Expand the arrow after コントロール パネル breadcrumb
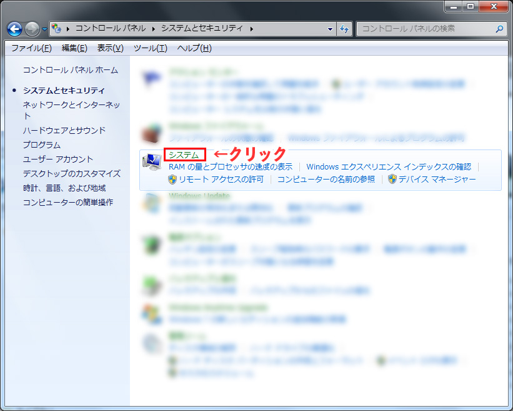Screen dimensions: 513x411 pos(153,29)
